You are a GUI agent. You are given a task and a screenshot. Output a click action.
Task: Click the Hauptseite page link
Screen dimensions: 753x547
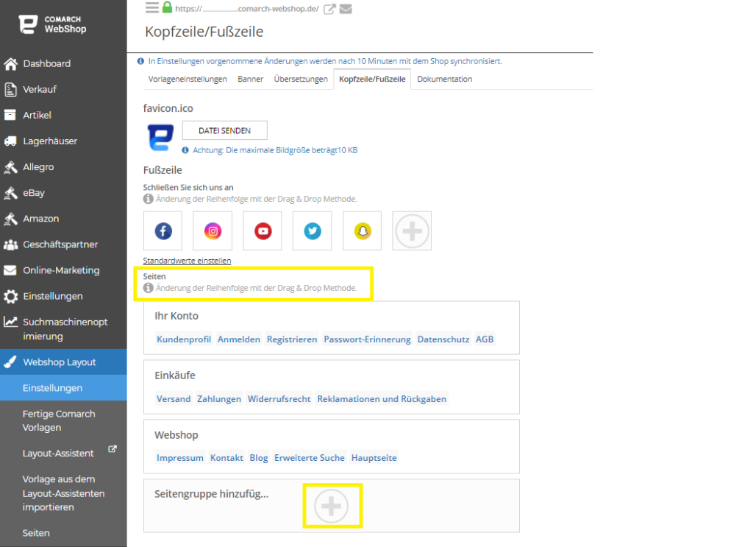click(x=374, y=458)
